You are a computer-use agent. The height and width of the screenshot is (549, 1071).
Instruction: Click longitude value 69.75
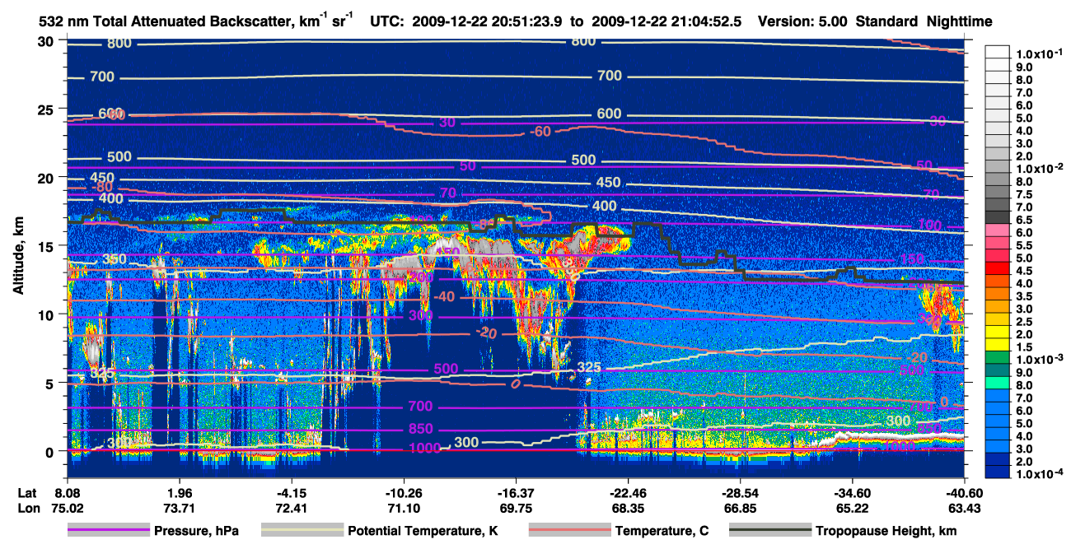click(x=515, y=508)
